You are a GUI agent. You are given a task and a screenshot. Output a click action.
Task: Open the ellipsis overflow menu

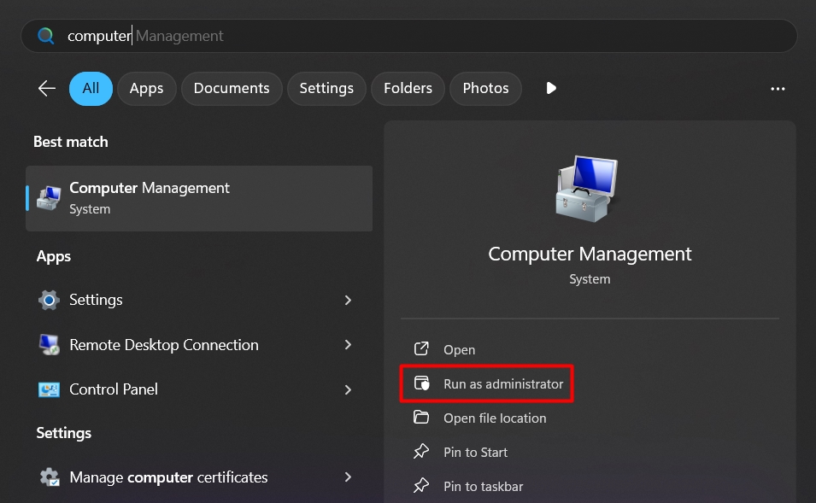(x=778, y=88)
